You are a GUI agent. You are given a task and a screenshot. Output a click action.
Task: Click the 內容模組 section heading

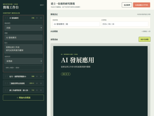[54, 32]
